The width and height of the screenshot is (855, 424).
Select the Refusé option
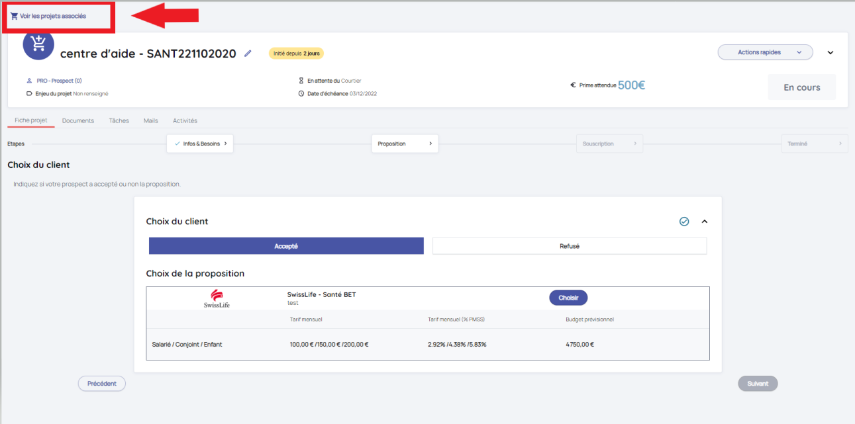(x=569, y=246)
